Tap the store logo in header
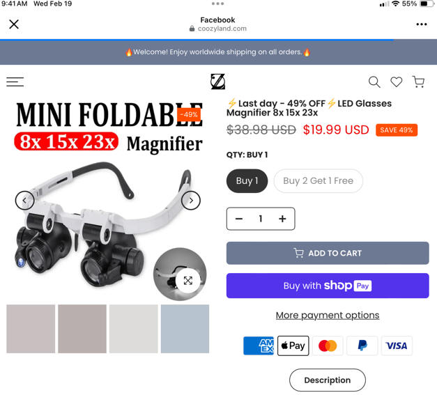This screenshot has width=437, height=395. coord(217,82)
